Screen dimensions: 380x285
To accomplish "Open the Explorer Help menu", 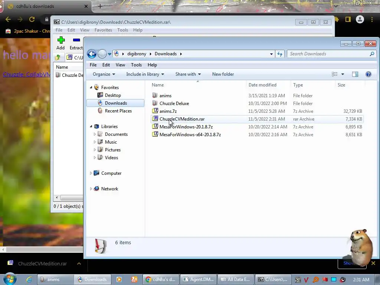I will tap(152, 65).
